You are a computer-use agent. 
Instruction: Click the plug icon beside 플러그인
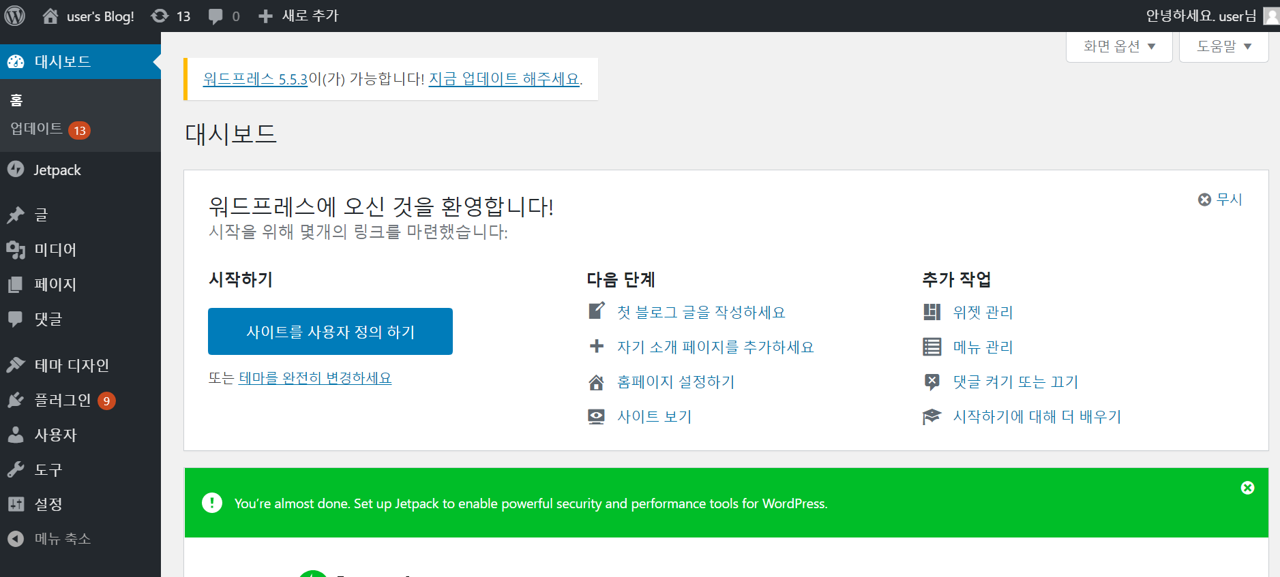16,400
